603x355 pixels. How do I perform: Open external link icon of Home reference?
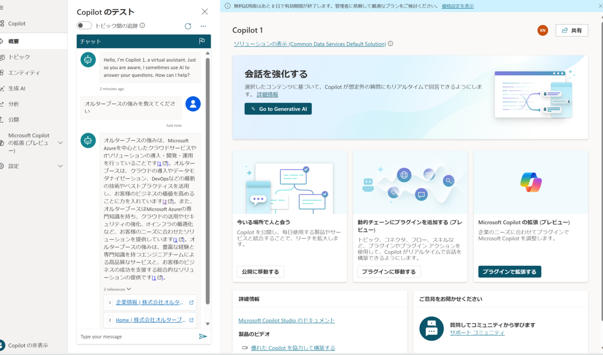pos(191,320)
